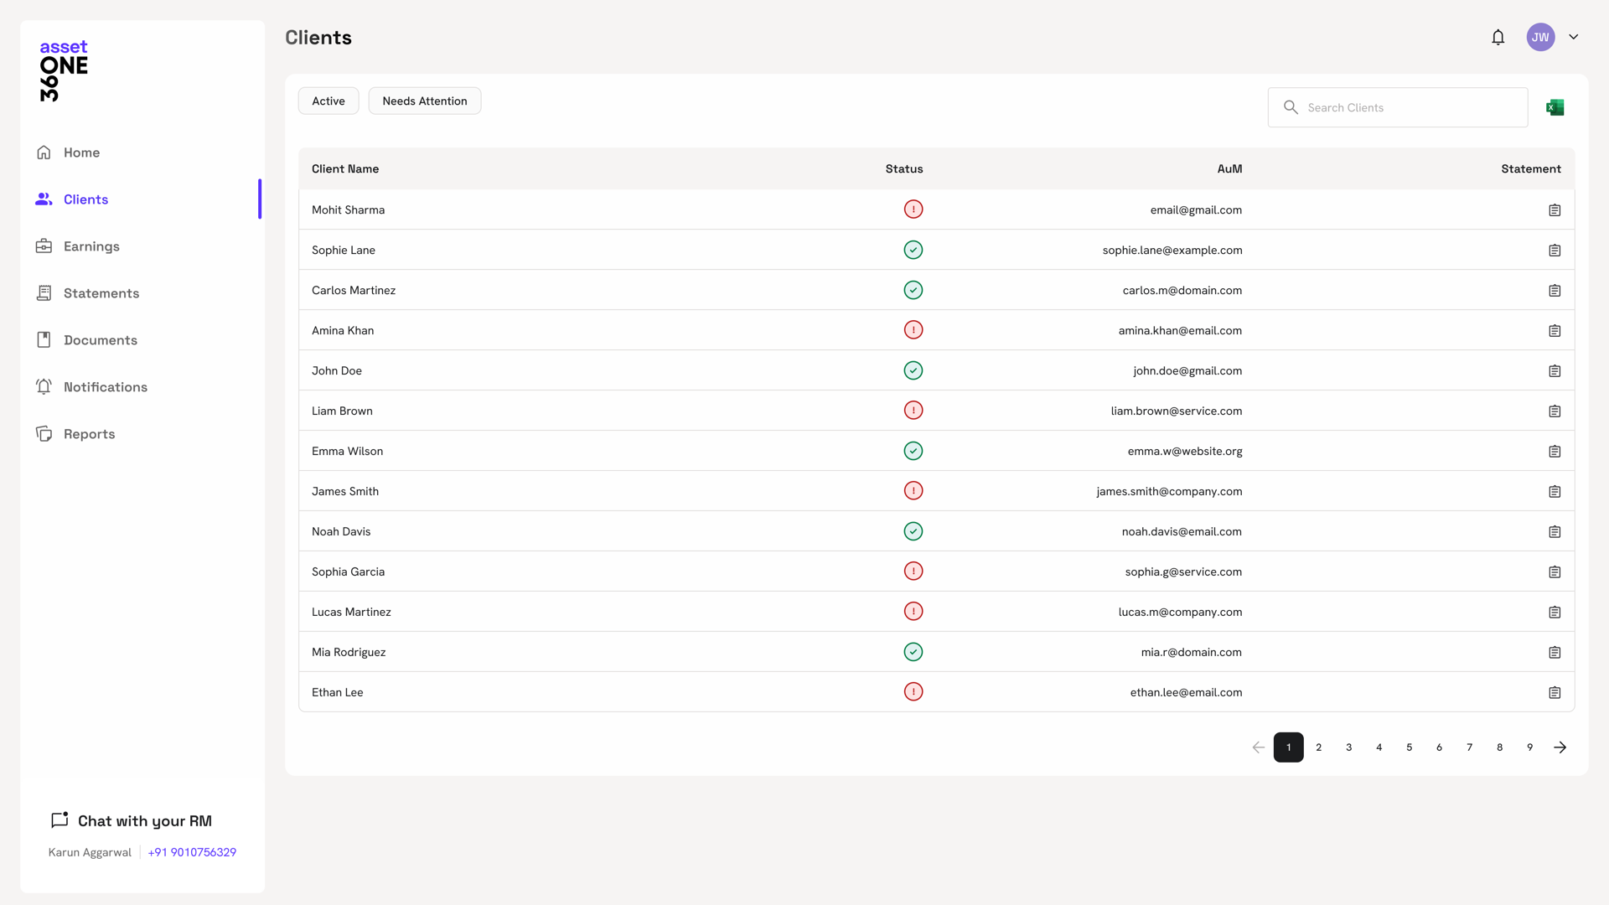Click John Doe's green check status icon
The width and height of the screenshot is (1609, 905).
click(x=913, y=370)
